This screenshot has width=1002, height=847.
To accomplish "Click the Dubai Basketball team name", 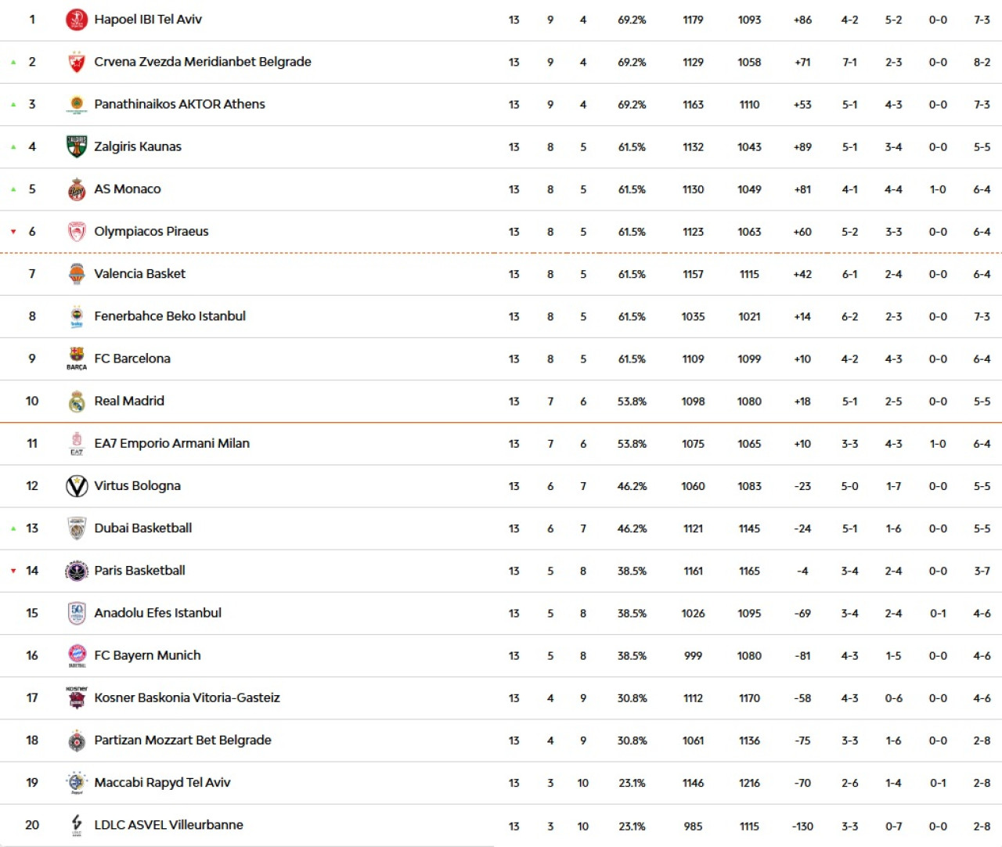I will coord(142,528).
